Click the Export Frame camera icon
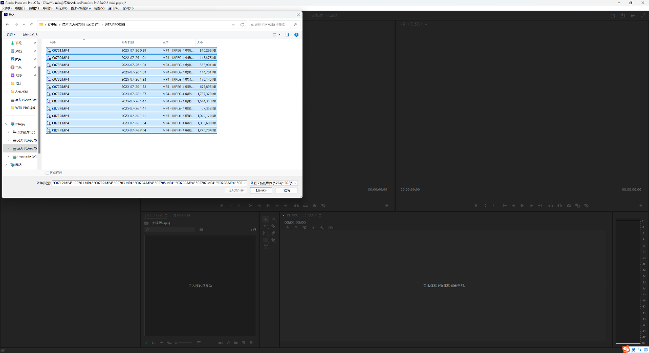The image size is (649, 353). click(314, 205)
